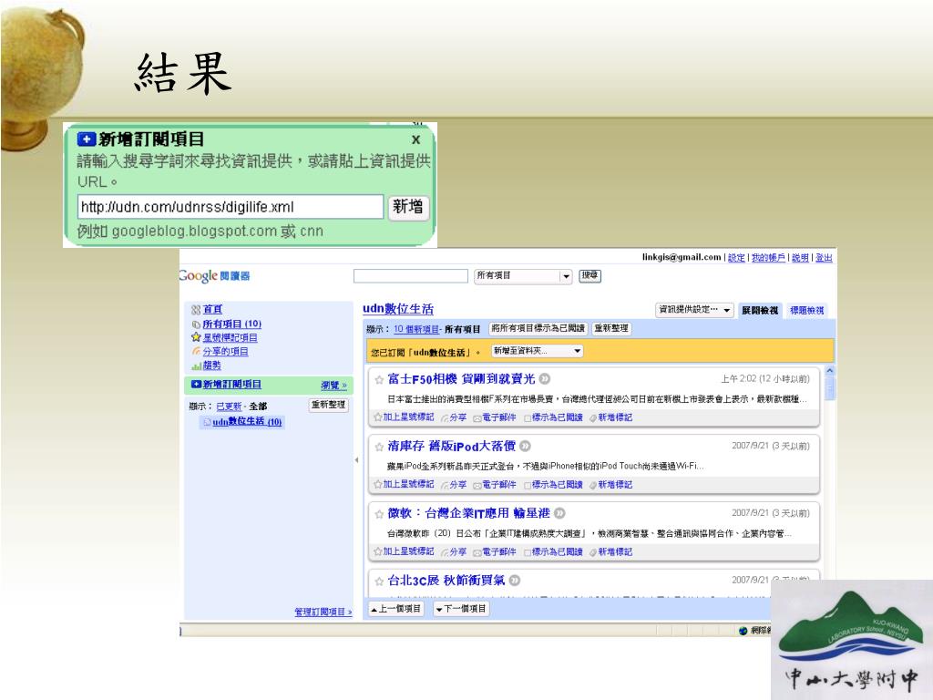Screen dimensions: 933x700
Task: Star the 台北3C展 秋節衝買氣 title star
Action: [379, 582]
